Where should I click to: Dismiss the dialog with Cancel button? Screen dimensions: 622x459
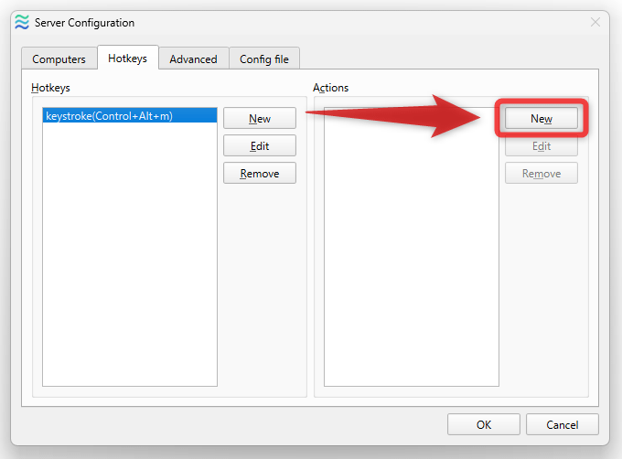(563, 424)
